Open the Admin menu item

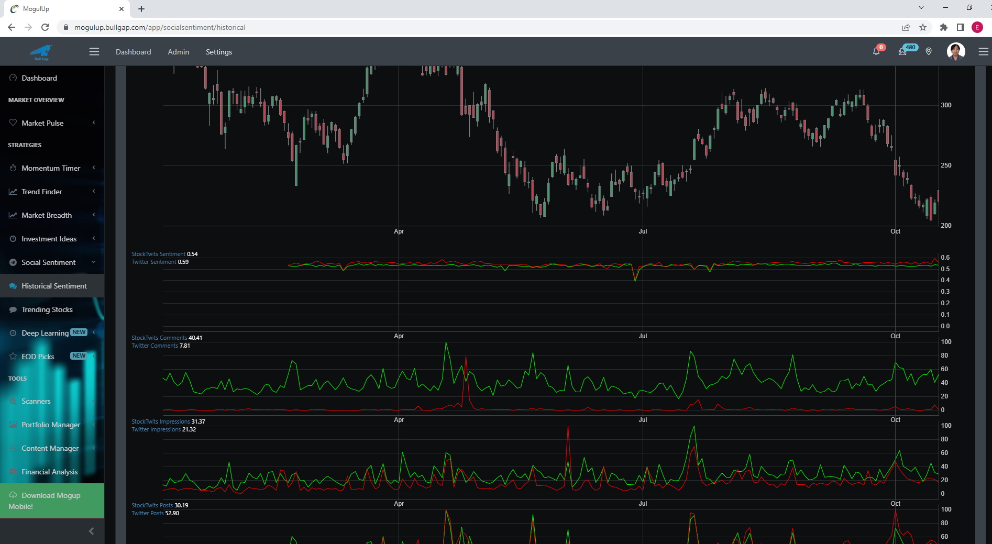click(178, 52)
